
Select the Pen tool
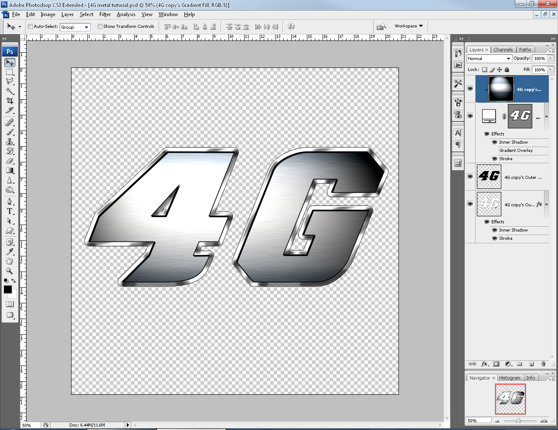click(x=10, y=202)
